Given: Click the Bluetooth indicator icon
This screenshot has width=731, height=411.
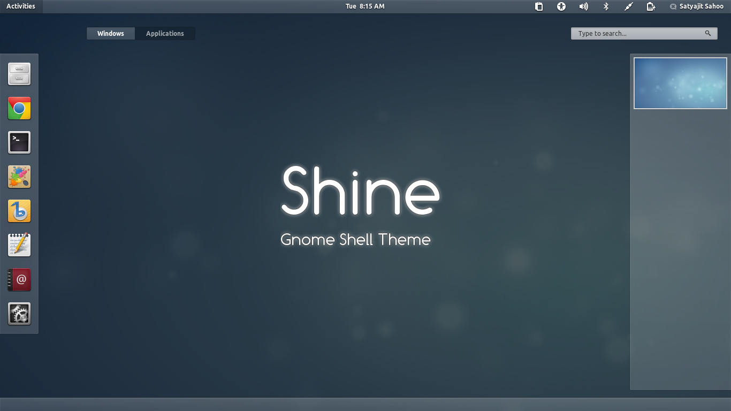Looking at the screenshot, I should point(606,6).
